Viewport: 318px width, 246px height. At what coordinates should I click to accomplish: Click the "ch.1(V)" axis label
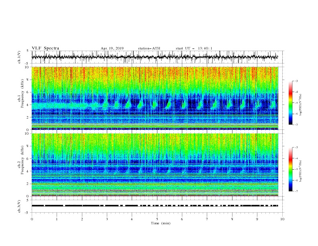coord(19,57)
